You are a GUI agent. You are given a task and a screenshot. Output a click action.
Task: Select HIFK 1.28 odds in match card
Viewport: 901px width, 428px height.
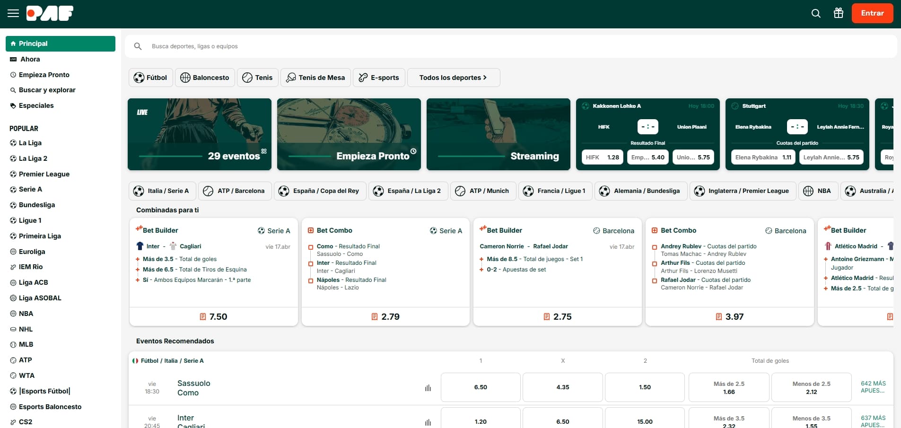point(602,157)
